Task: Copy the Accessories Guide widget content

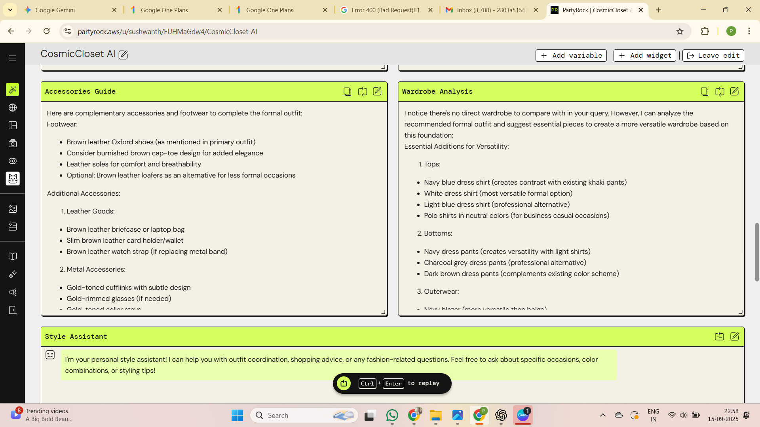Action: point(347,92)
